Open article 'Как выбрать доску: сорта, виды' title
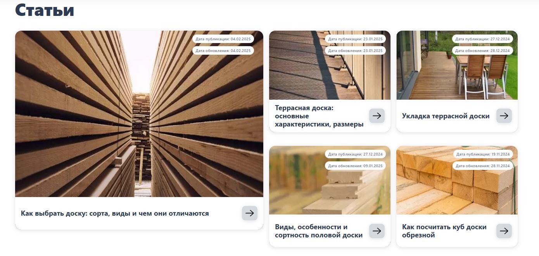Screen dimensions: 539x256 click(115, 213)
